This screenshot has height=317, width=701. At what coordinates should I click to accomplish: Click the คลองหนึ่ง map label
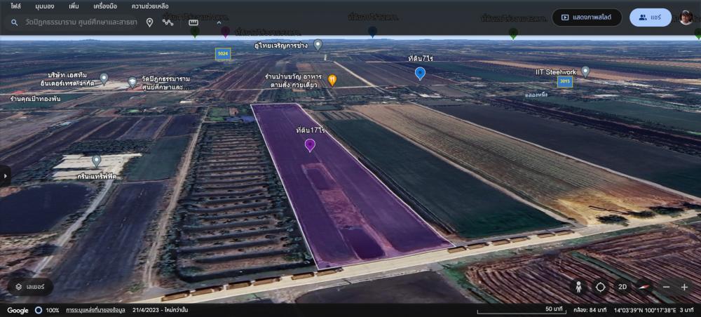tap(536, 95)
